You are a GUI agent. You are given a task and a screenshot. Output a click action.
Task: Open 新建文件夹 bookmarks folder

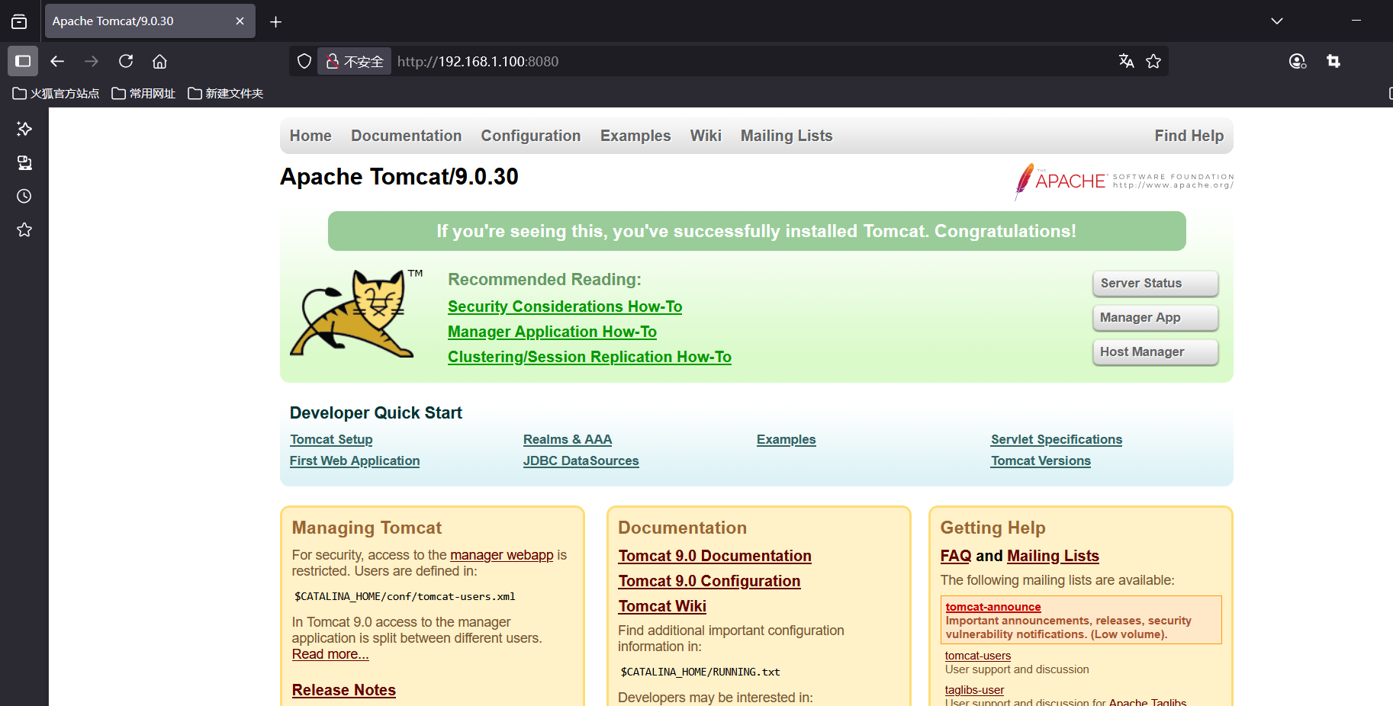226,93
